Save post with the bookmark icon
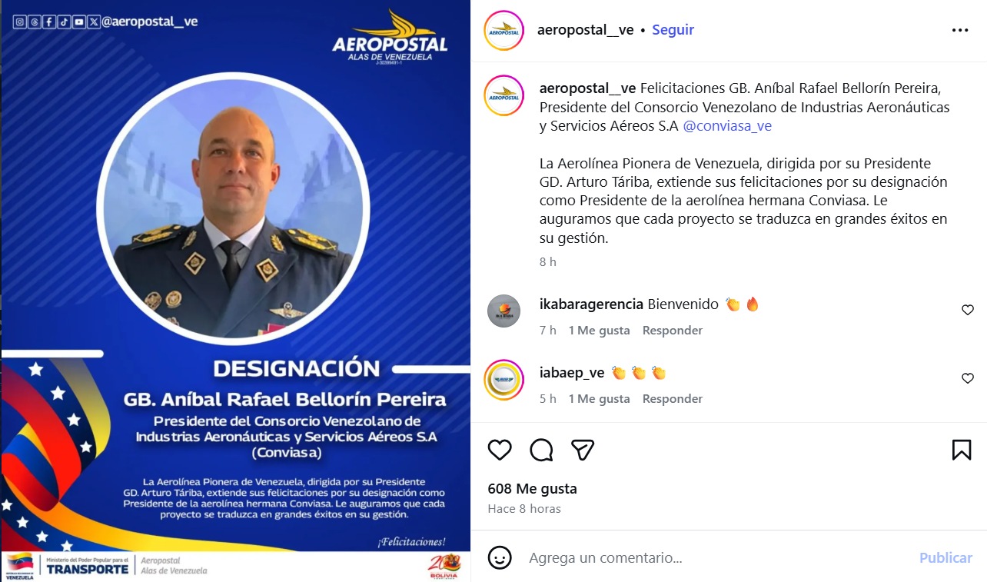Viewport: 987px width, 582px height. [x=962, y=450]
